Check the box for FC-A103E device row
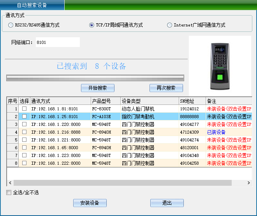The image size is (257, 216). coord(24,117)
